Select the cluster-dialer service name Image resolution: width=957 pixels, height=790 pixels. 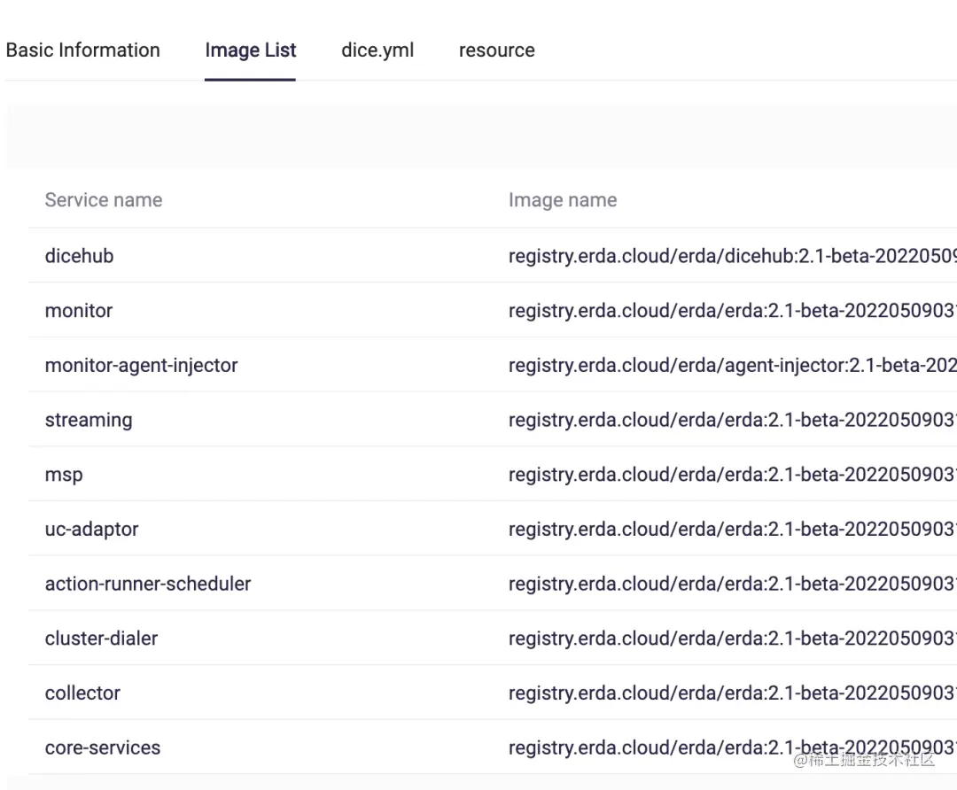coord(101,639)
